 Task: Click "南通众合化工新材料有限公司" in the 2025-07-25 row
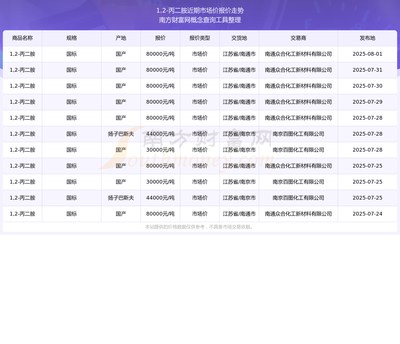coord(299,166)
